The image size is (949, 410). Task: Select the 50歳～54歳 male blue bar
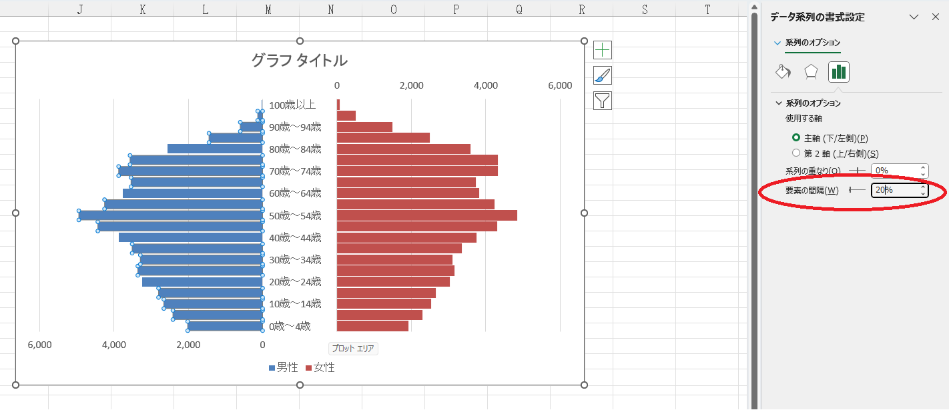pos(170,215)
